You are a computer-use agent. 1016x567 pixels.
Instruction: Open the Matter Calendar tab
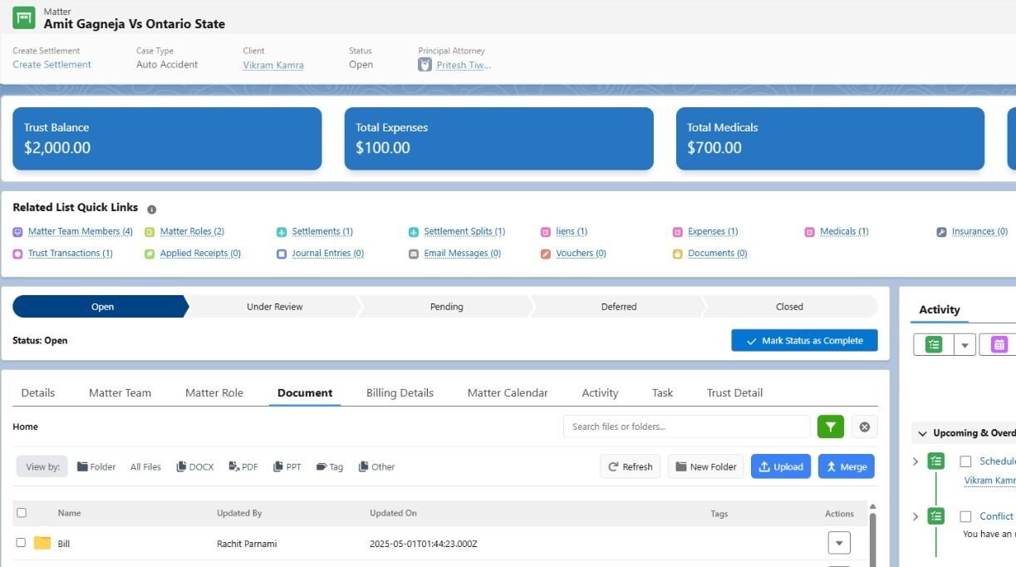pyautogui.click(x=508, y=392)
